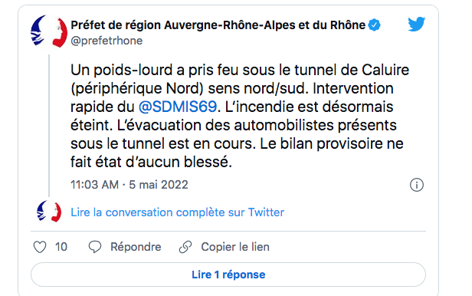Click the blue verified badge
Viewport: 472px width, 296px height.
(x=375, y=25)
